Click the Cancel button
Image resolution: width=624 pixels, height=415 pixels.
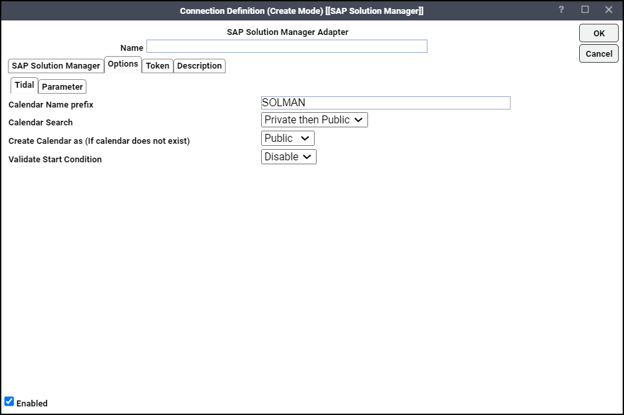click(x=599, y=53)
